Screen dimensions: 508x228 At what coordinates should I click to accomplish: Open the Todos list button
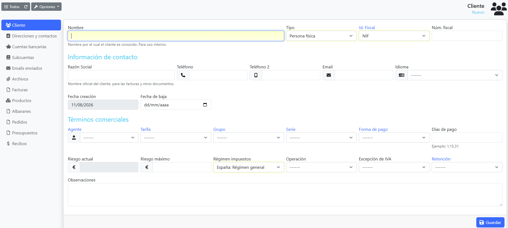12,7
